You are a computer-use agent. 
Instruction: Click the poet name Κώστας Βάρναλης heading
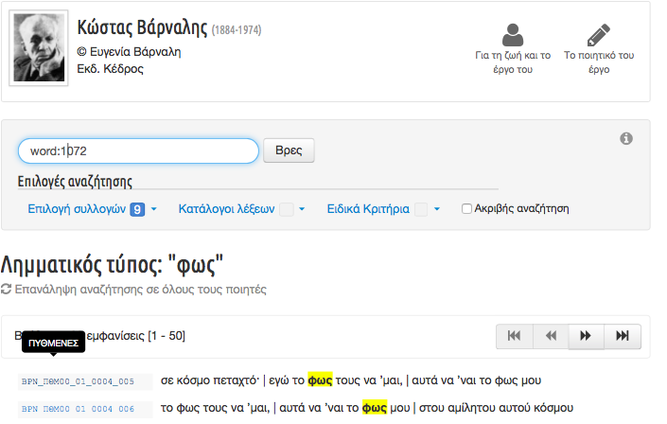point(142,27)
